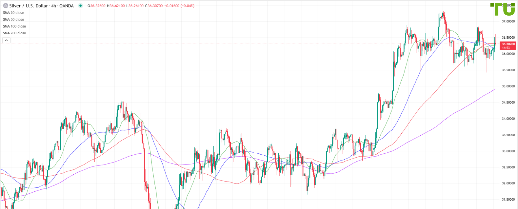Viewport: 518px width, 209px height.
Task: Click the 34.50000 price axis label
Action: pyautogui.click(x=508, y=102)
